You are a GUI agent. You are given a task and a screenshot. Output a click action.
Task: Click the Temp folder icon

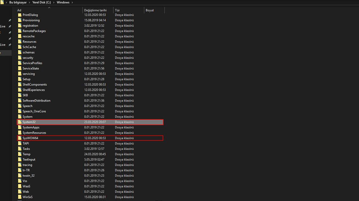(20, 154)
